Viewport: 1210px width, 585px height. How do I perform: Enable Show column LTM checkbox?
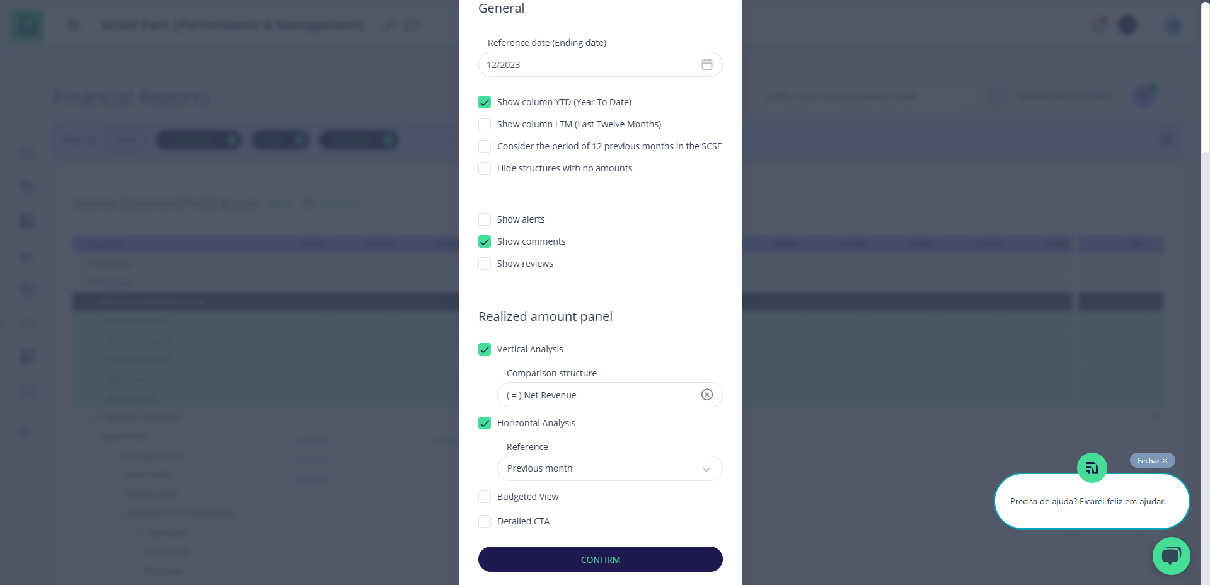coord(485,124)
